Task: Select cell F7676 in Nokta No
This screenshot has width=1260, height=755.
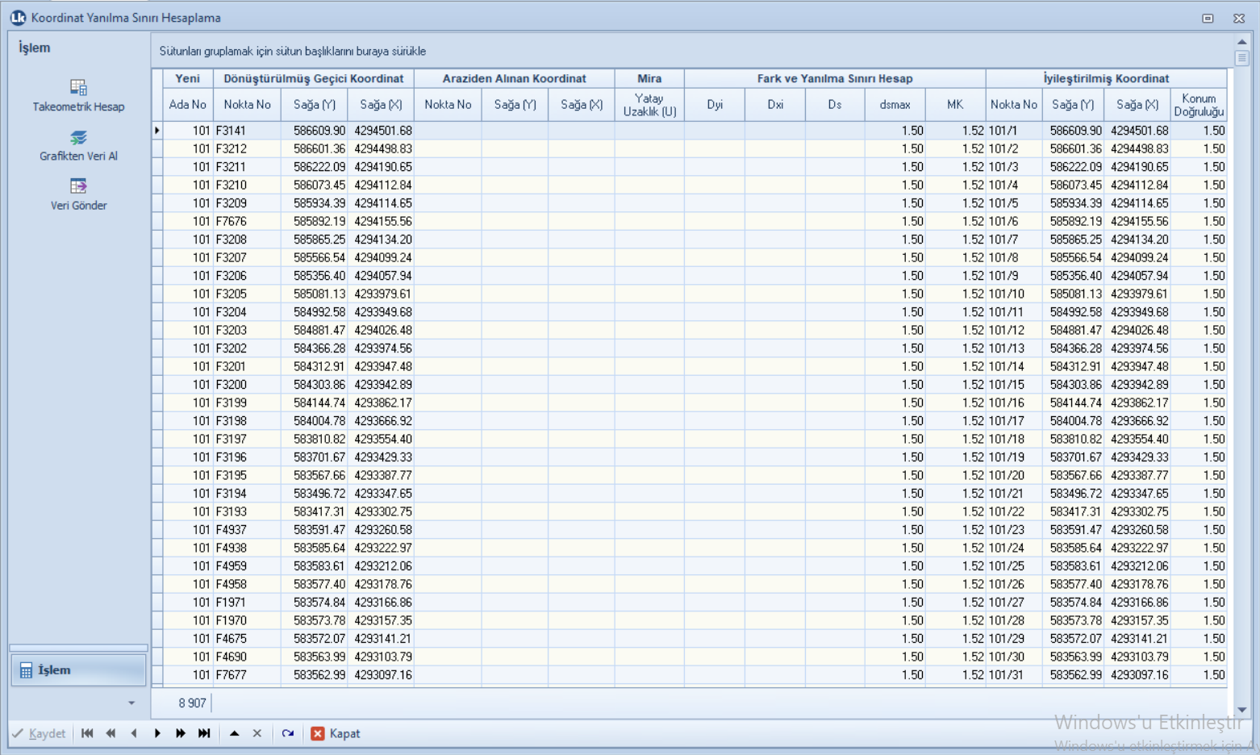Action: pos(247,221)
